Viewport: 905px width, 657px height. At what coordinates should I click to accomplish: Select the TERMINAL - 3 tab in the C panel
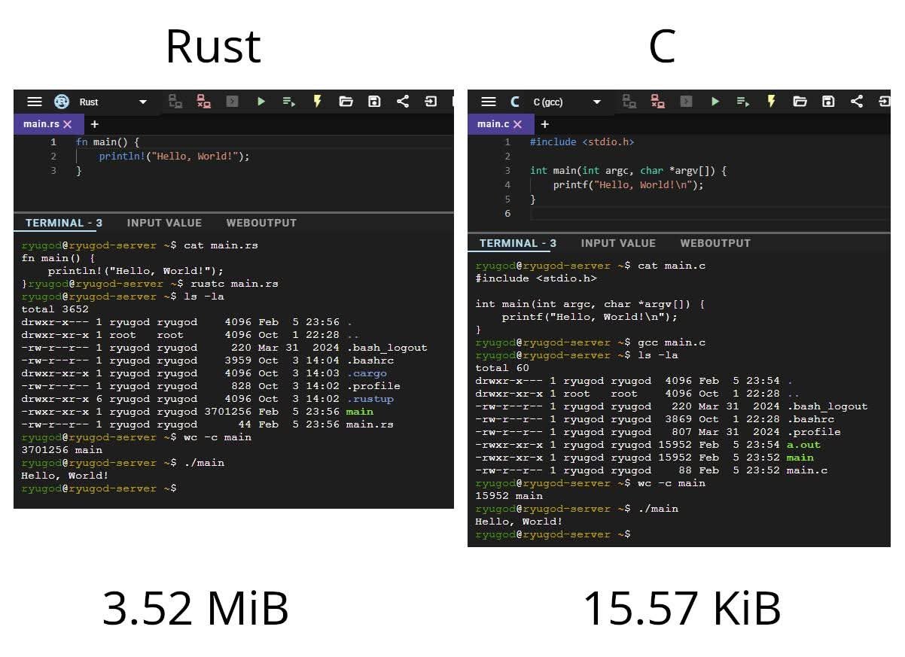(x=518, y=243)
